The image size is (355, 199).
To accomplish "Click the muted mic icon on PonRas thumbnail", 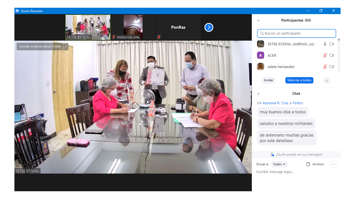I will pos(159,37).
